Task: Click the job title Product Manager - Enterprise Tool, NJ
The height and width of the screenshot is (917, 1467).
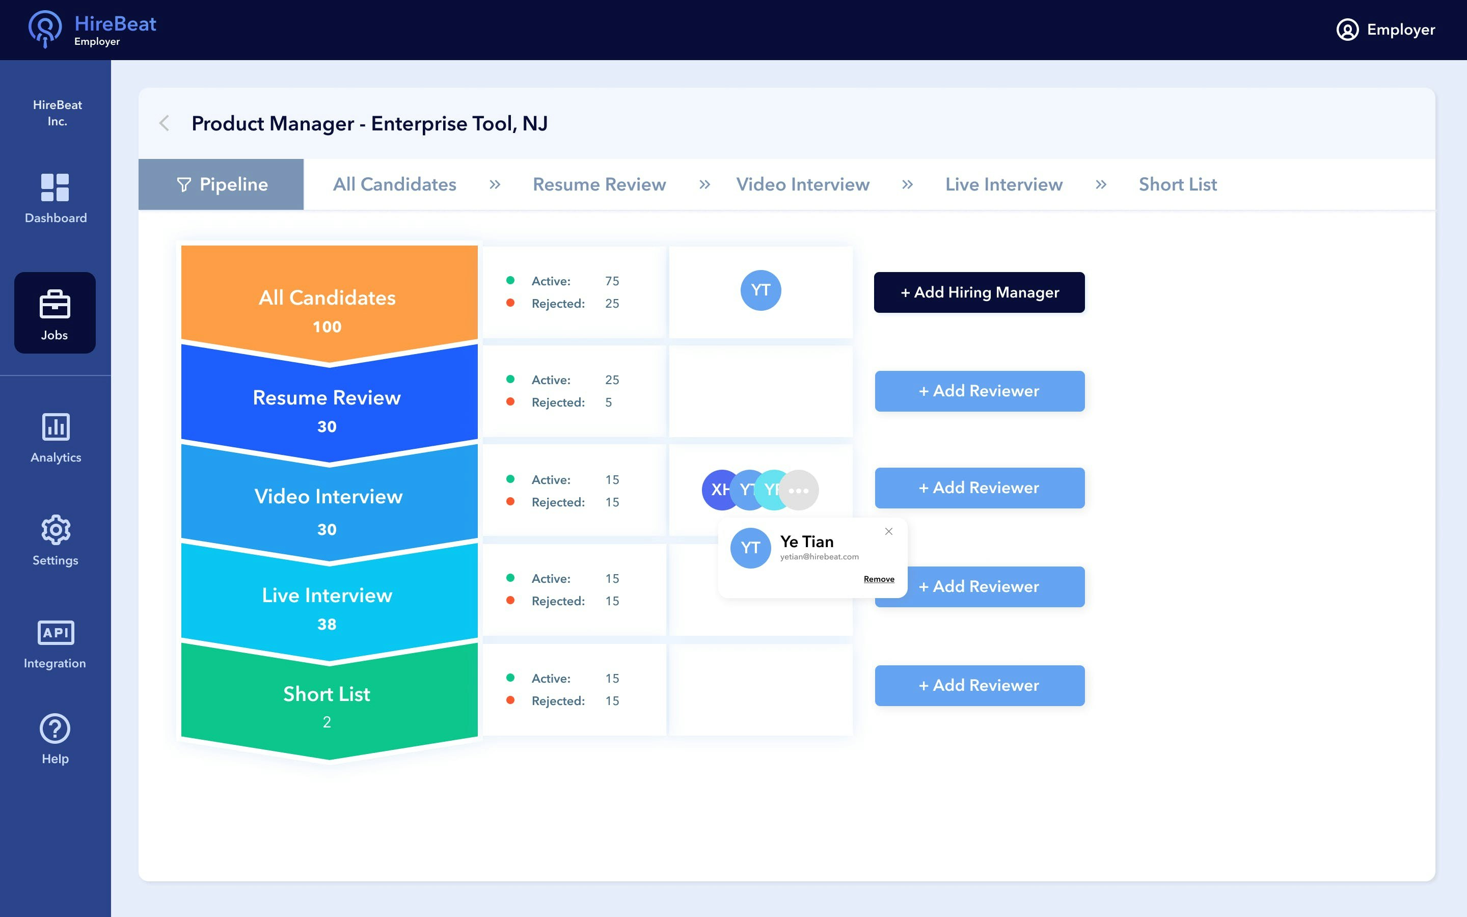Action: (369, 124)
